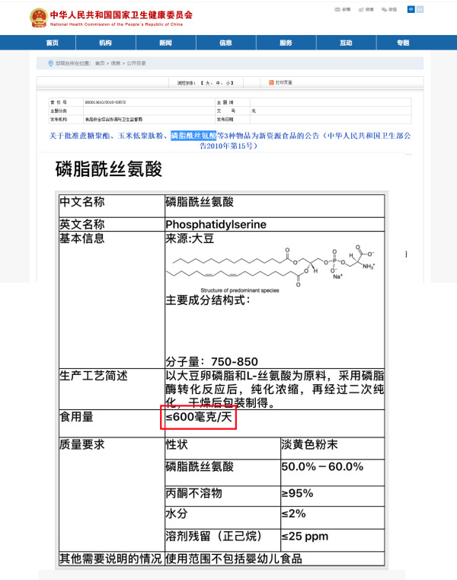The width and height of the screenshot is (457, 580).
Task: Open the 专题 navigation tab
Action: tap(403, 43)
